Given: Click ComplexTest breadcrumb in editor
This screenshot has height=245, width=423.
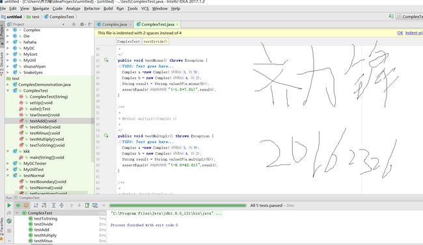Looking at the screenshot, I should (128, 42).
